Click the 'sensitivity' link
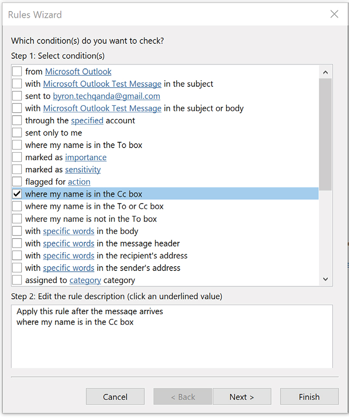This screenshot has height=418, width=349. click(x=82, y=170)
